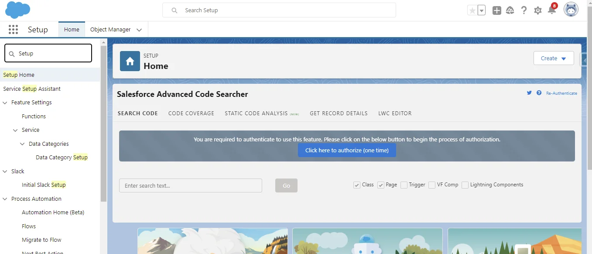This screenshot has width=592, height=254.
Task: Click the Re-Authenticate link
Action: click(561, 93)
